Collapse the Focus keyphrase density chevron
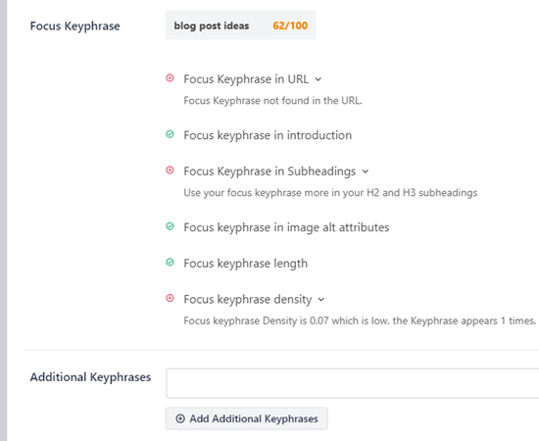 pyautogui.click(x=321, y=300)
